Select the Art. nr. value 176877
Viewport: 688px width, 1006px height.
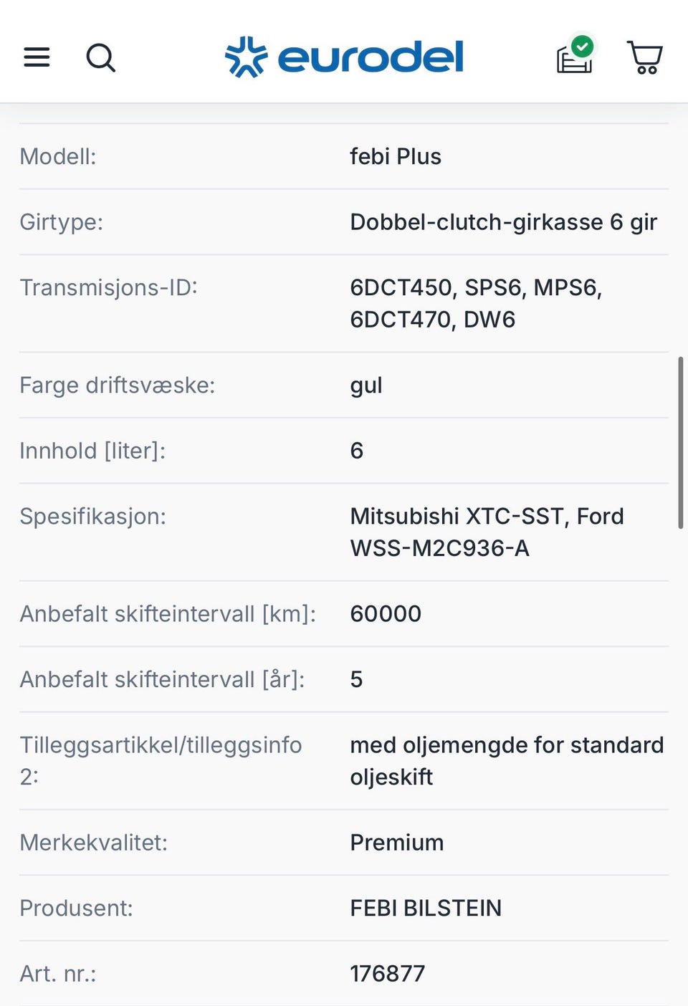pyautogui.click(x=388, y=973)
